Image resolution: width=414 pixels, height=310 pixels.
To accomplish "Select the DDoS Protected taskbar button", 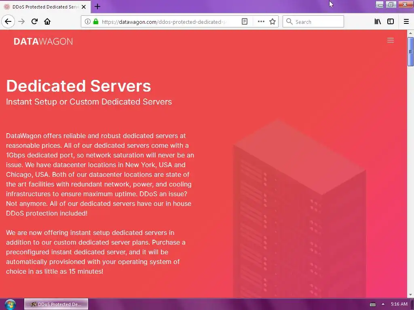I will (56, 304).
